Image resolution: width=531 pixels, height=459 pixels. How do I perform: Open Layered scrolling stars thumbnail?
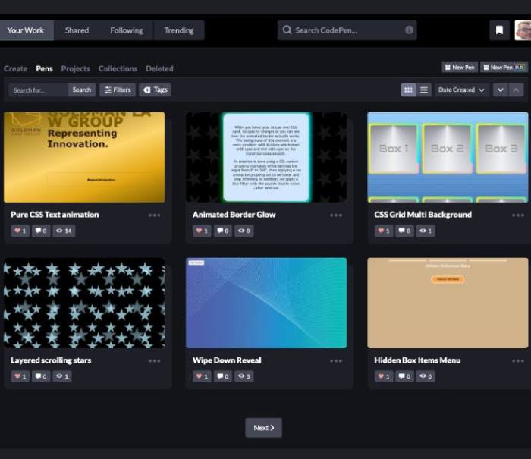pyautogui.click(x=84, y=303)
